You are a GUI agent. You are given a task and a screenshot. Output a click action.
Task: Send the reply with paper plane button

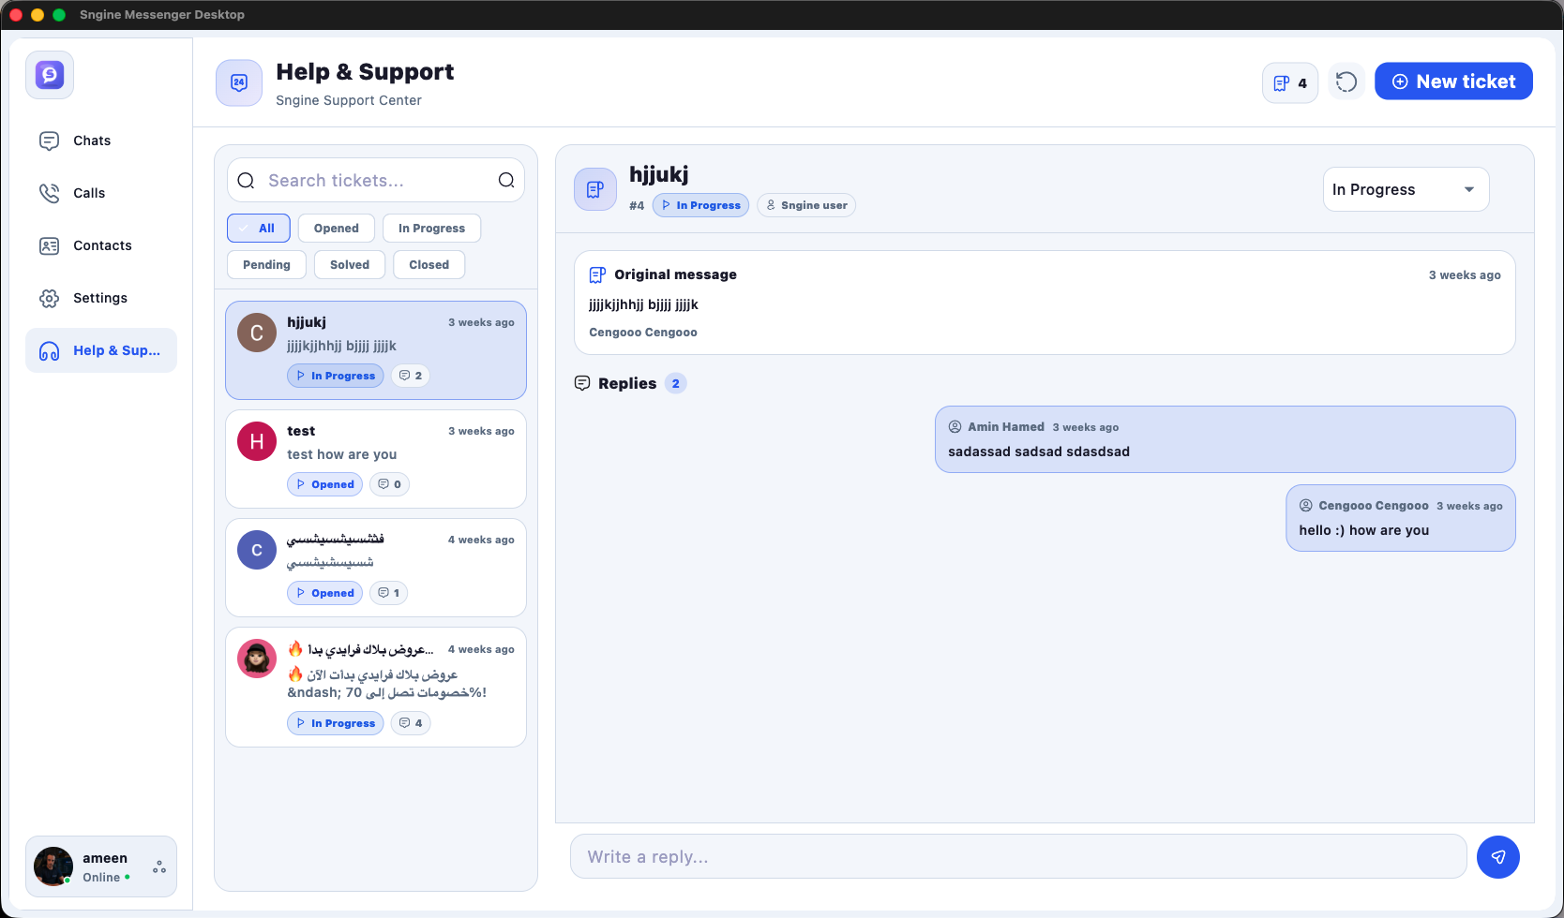(x=1498, y=857)
